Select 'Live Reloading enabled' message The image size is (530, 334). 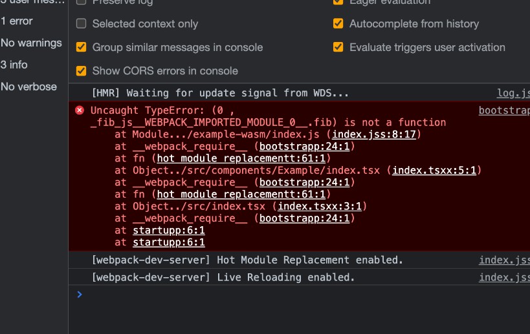tap(223, 277)
